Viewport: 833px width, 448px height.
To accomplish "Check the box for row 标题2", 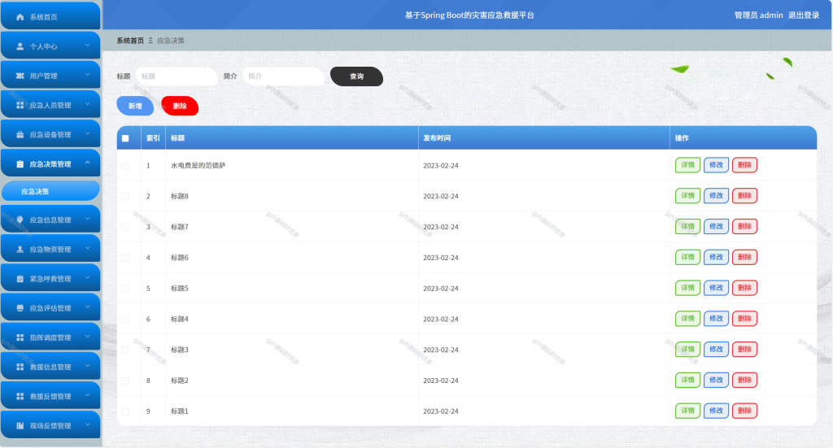I will (x=125, y=381).
